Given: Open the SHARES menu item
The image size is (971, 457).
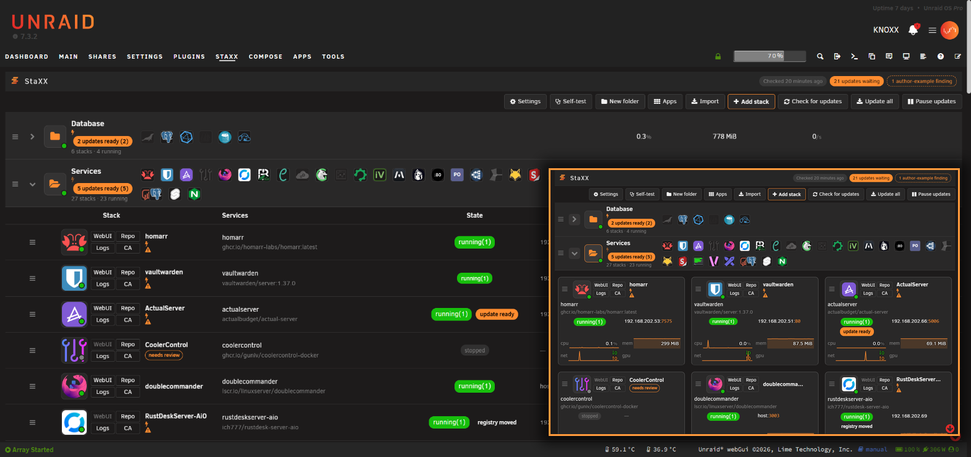Looking at the screenshot, I should tap(102, 56).
